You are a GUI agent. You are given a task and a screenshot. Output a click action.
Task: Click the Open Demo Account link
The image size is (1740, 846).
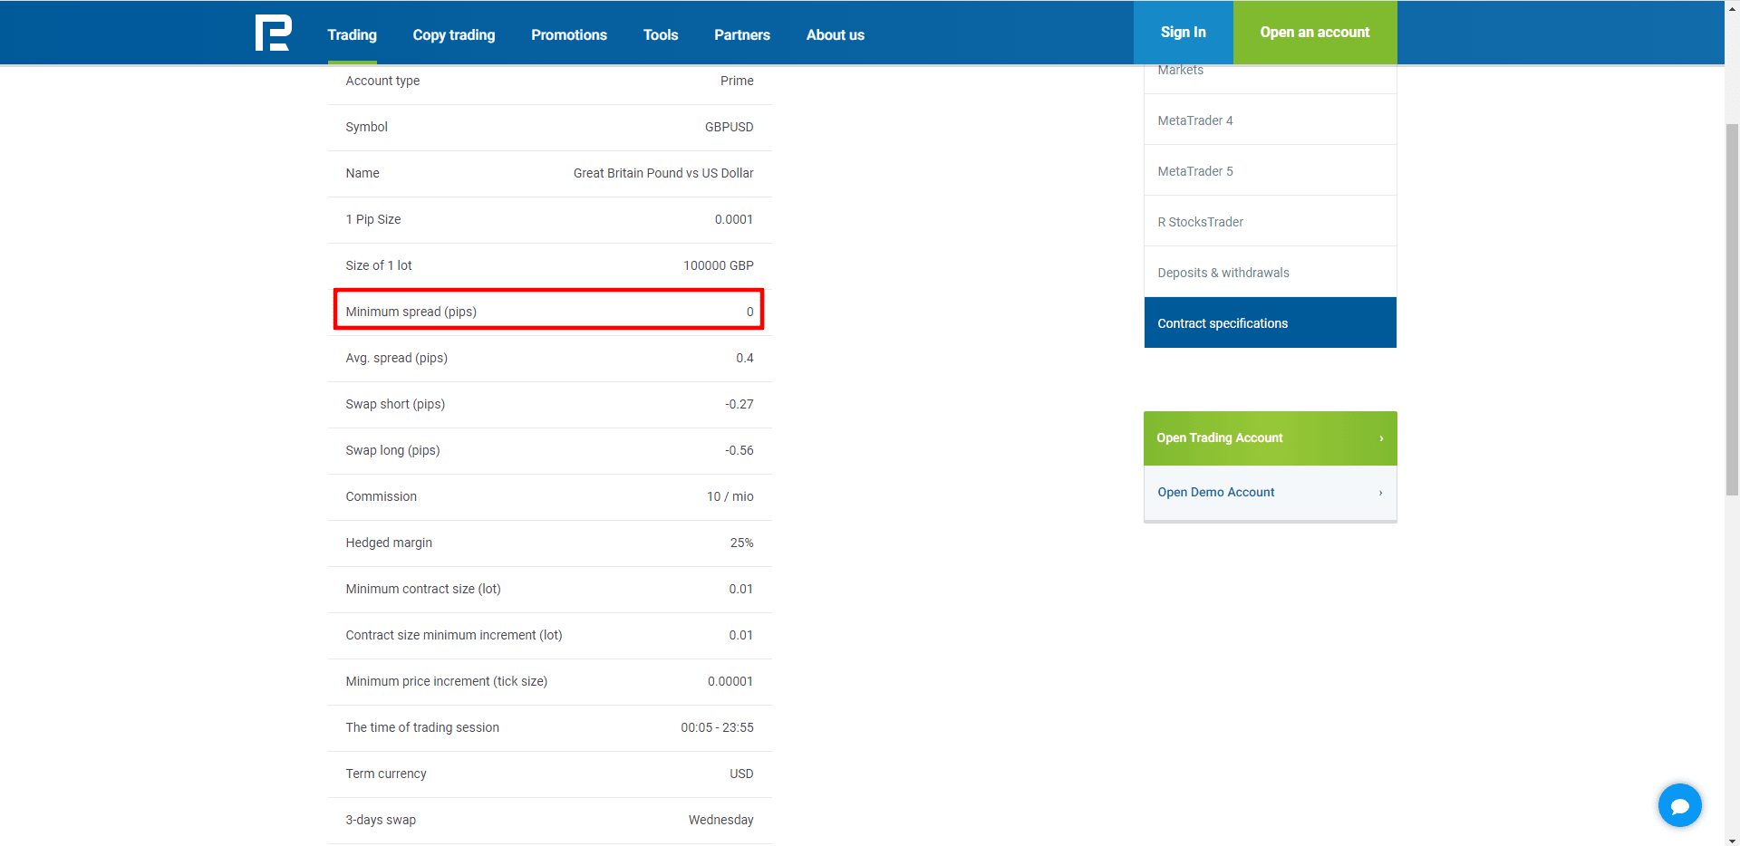coord(1271,493)
